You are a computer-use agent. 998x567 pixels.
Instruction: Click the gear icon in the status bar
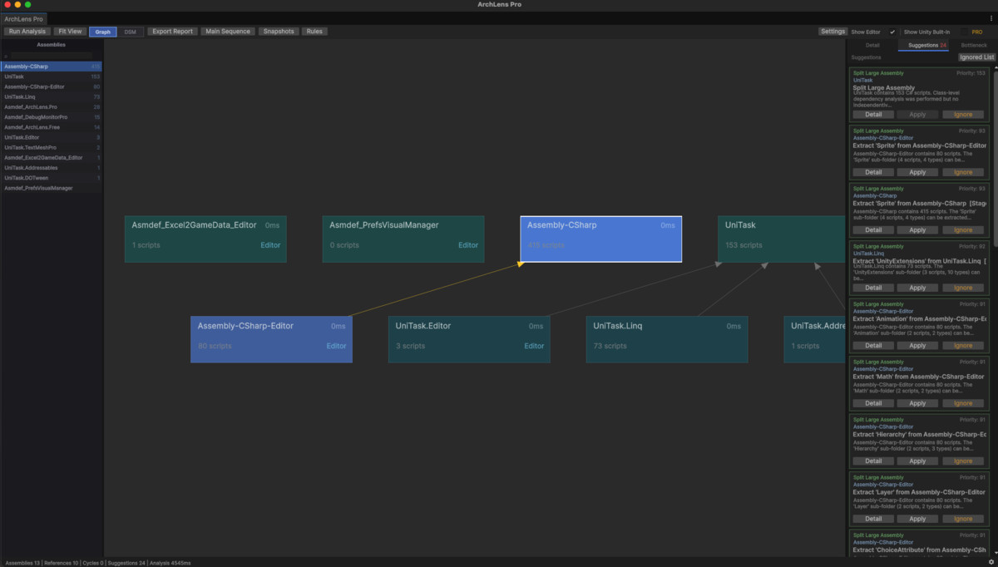tap(991, 562)
